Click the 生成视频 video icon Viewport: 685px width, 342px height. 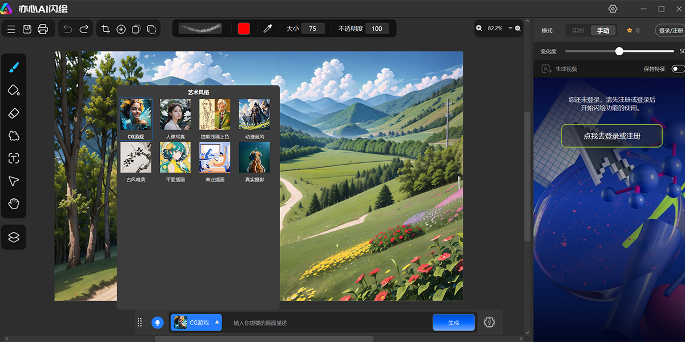546,69
